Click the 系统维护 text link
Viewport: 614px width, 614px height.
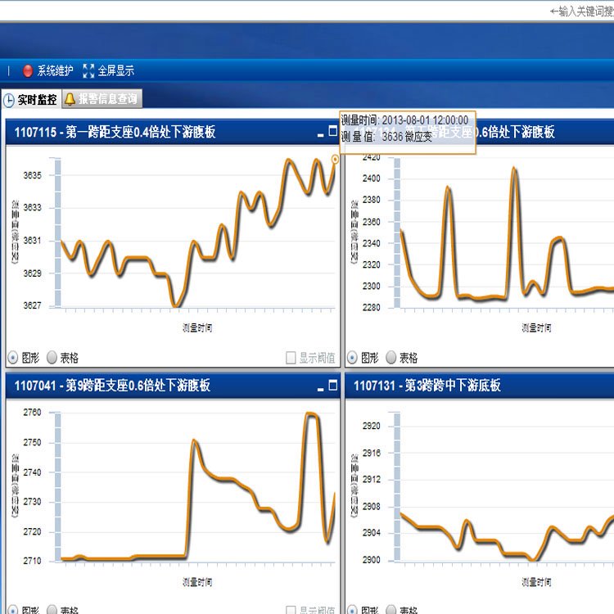[x=55, y=71]
